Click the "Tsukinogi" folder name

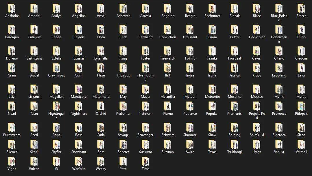point(235,152)
